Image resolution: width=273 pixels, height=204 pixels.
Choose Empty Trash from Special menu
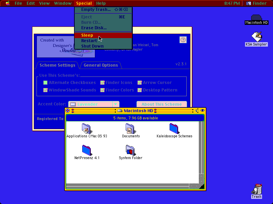pyautogui.click(x=103, y=10)
